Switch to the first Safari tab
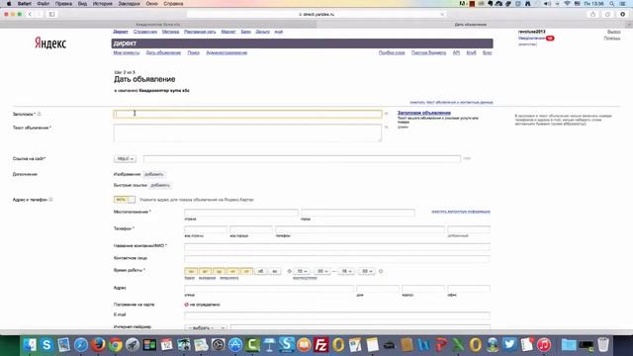This screenshot has height=356, width=633. 158,25
